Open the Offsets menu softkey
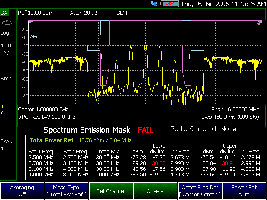 tap(155, 191)
